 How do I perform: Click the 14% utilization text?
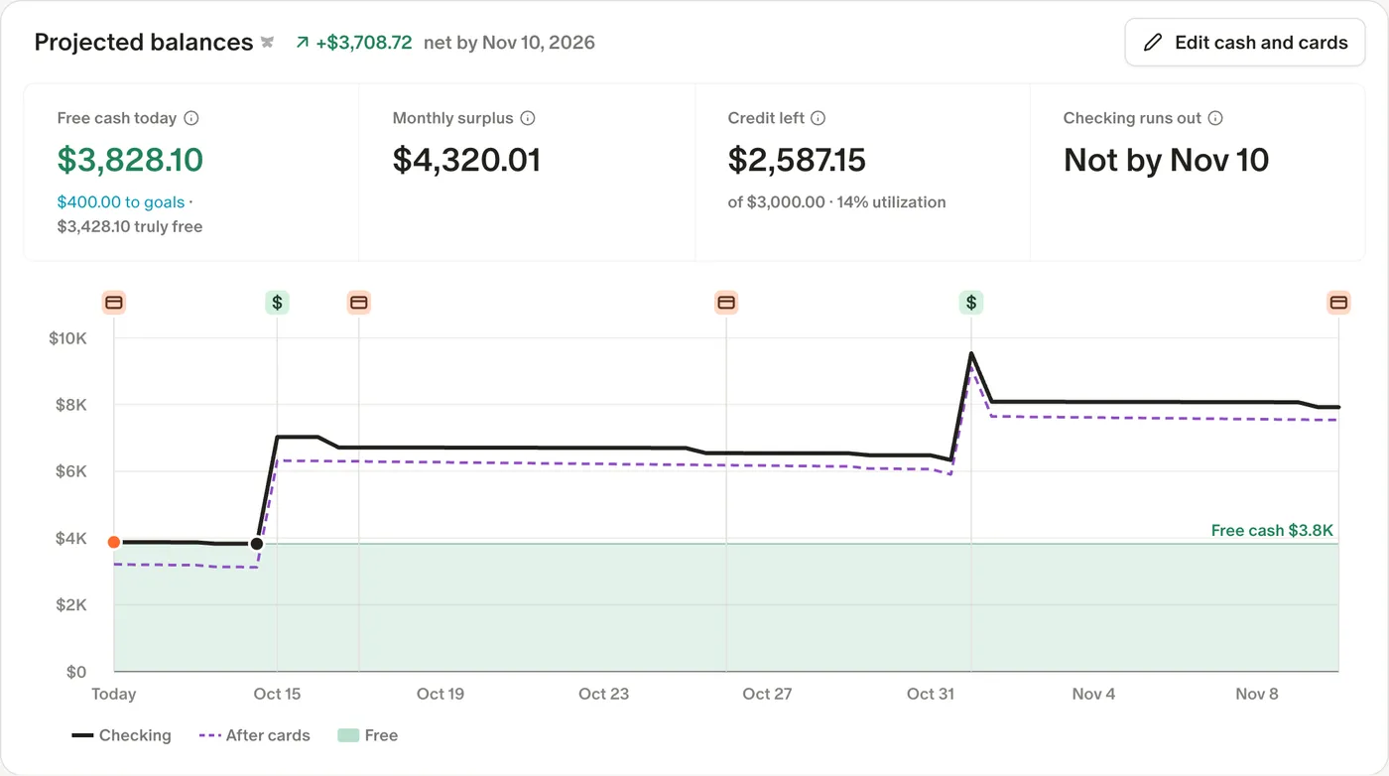pyautogui.click(x=892, y=202)
